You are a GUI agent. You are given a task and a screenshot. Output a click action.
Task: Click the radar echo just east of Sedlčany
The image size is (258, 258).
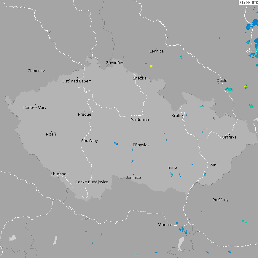pos(116,143)
